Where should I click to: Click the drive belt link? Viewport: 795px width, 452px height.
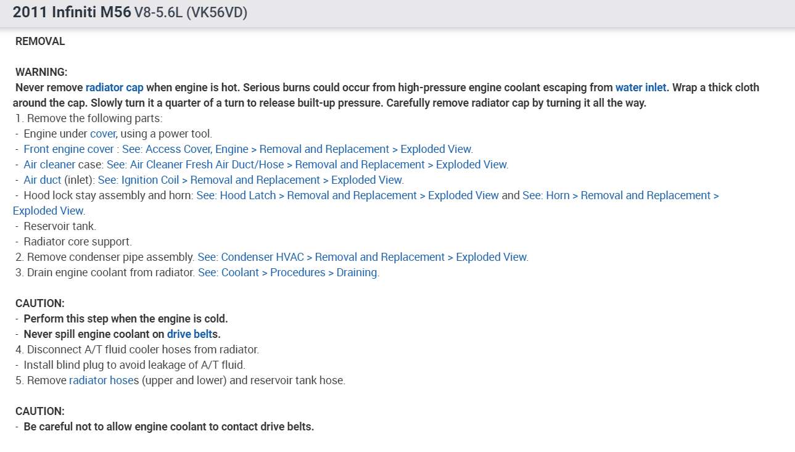coord(189,334)
